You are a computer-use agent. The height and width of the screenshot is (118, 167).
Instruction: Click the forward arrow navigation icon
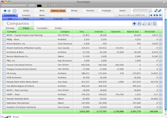tap(9, 11)
